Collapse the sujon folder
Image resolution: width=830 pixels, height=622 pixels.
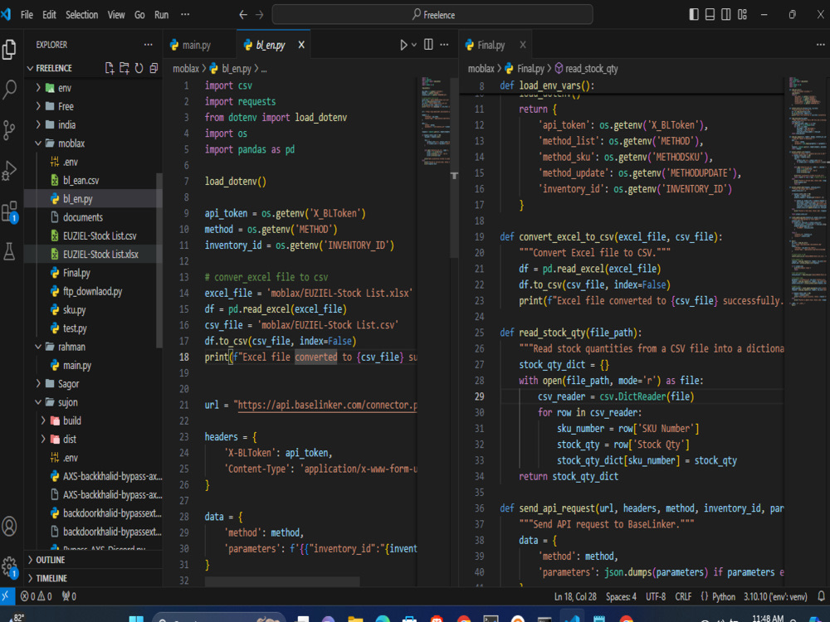(x=38, y=402)
